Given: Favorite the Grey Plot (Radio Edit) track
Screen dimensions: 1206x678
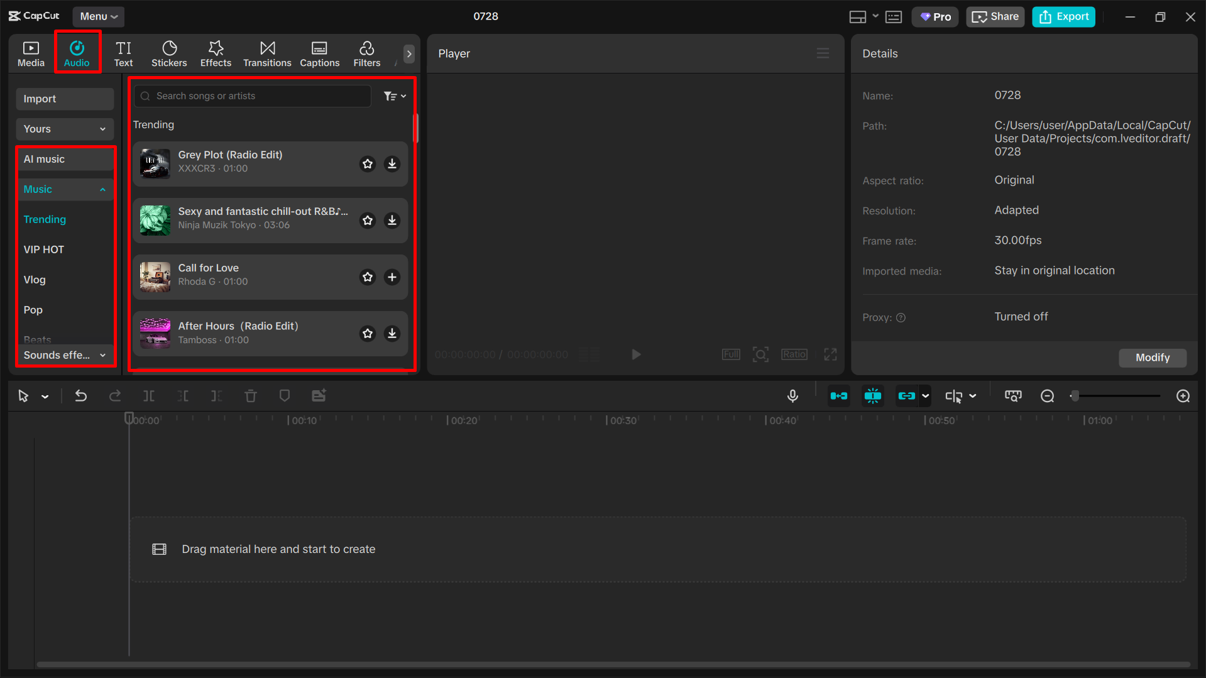Looking at the screenshot, I should click(368, 164).
